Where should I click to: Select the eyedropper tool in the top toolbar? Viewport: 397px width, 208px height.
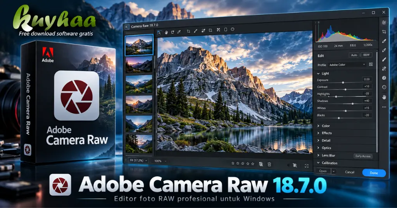point(179,32)
